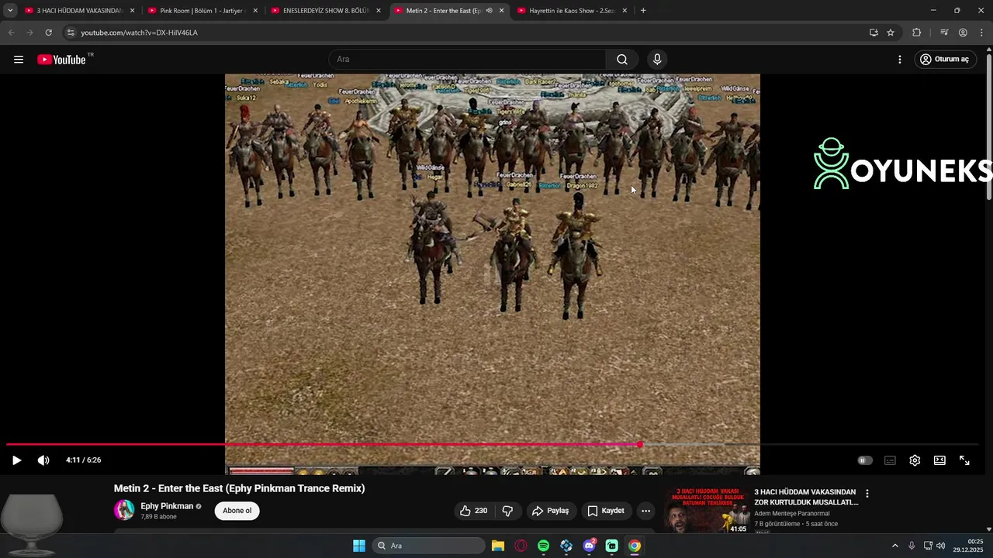Screen dimensions: 993x558
Task: Open Chrome media controls icon
Action: tap(943, 33)
